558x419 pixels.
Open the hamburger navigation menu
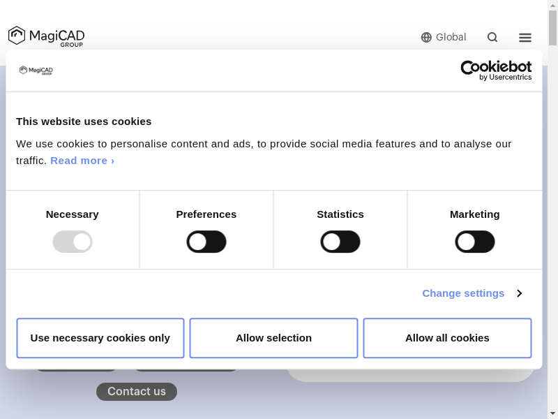pyautogui.click(x=525, y=38)
